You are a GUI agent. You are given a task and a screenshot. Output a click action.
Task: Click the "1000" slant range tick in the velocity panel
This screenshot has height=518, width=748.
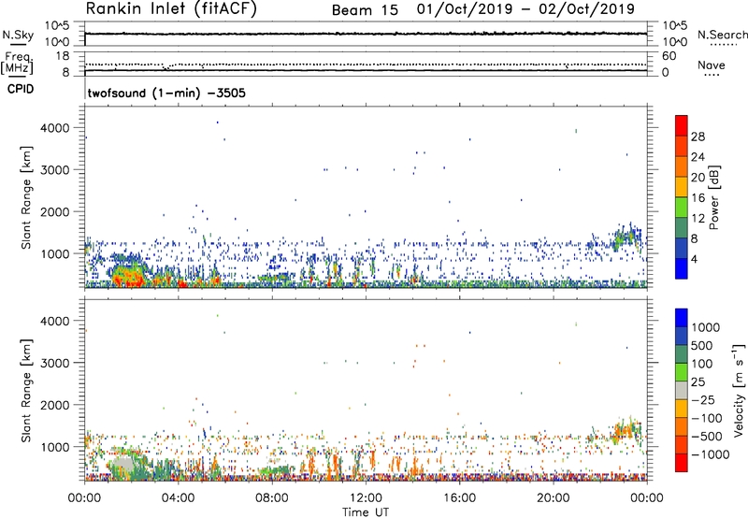coord(55,447)
